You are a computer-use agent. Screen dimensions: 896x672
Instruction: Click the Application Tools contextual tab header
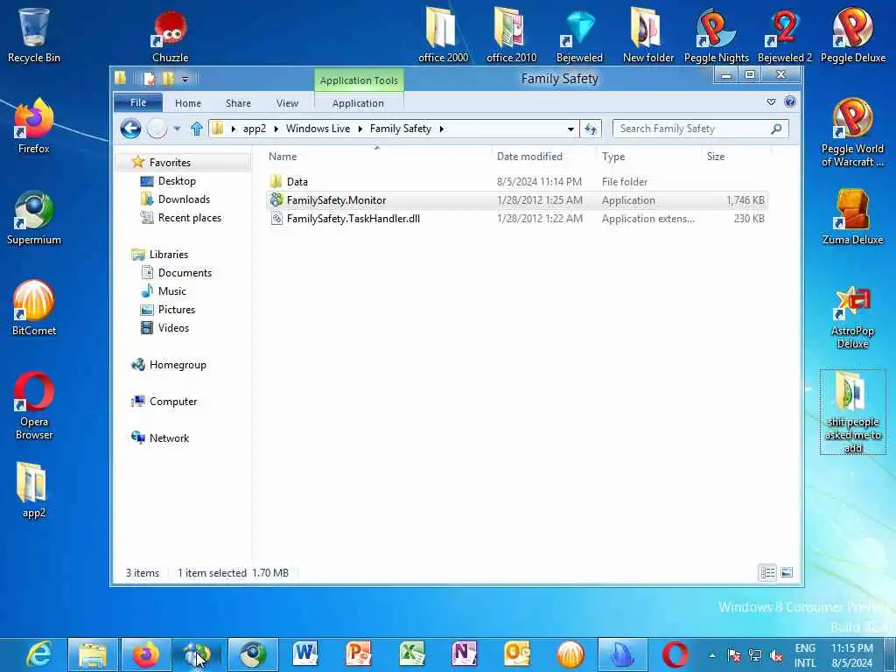(x=359, y=80)
